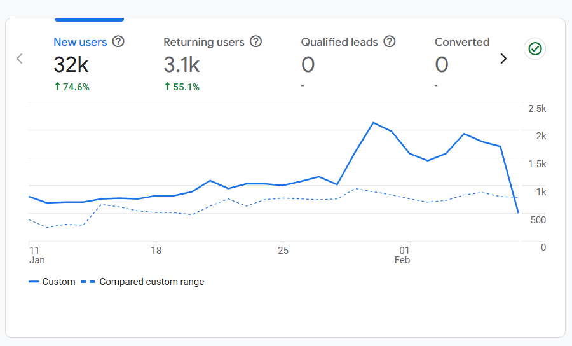The width and height of the screenshot is (572, 346).
Task: Switch to the Returning users metric tab
Action: pos(203,42)
